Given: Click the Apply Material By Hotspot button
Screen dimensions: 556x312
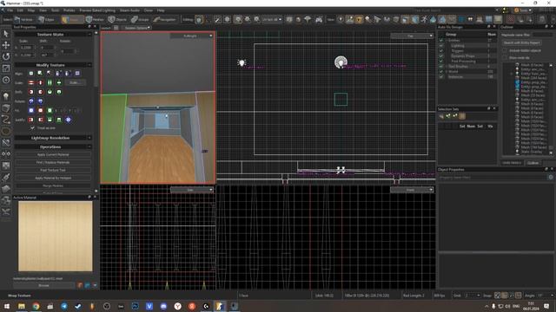Looking at the screenshot, I should pos(53,178).
